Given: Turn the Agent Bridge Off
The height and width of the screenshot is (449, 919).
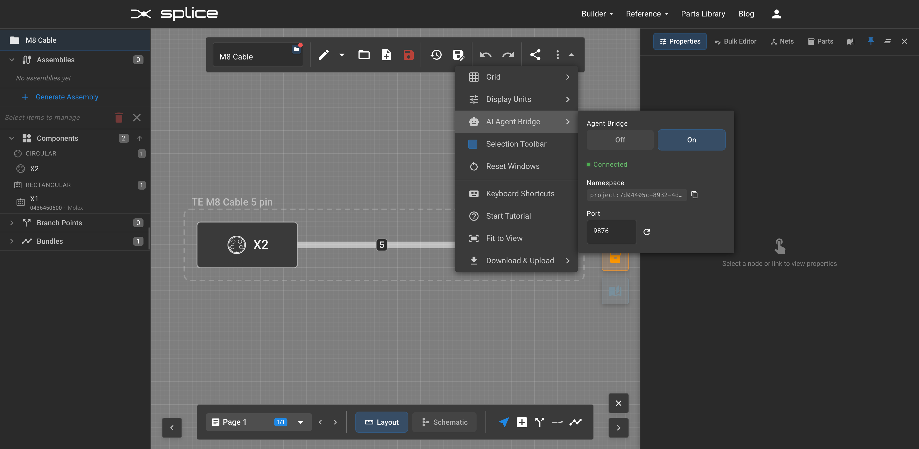Looking at the screenshot, I should tap(620, 140).
